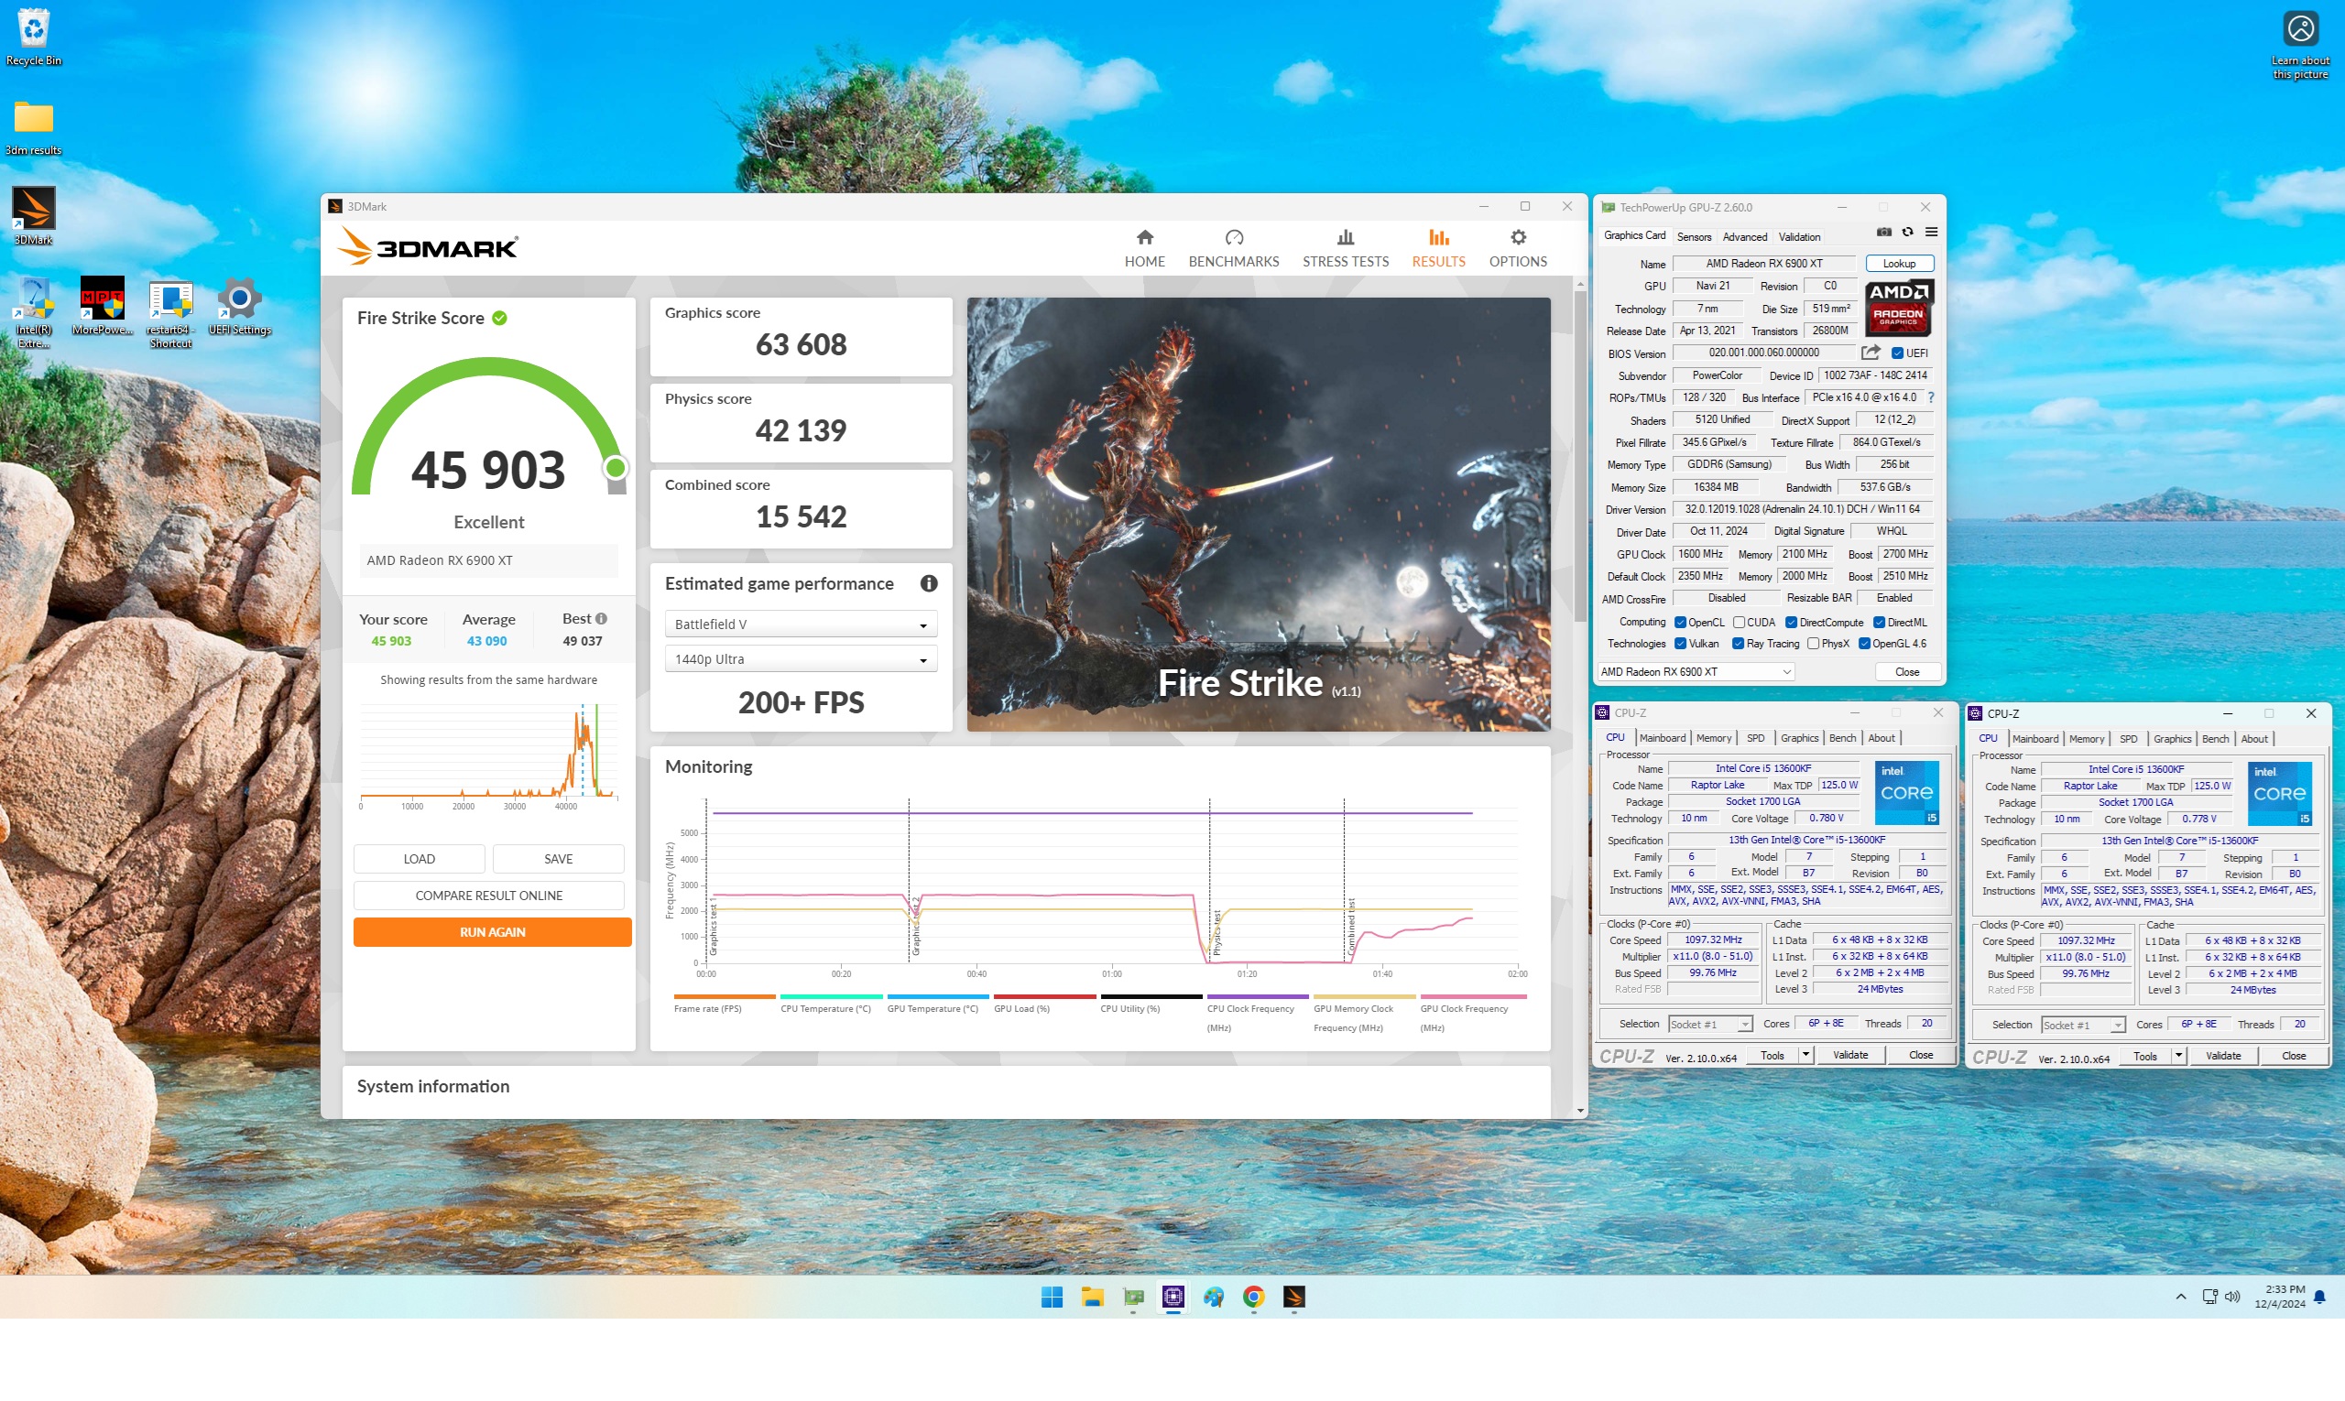
Task: Toggle DirectML checkbox in GPU-Z
Action: pyautogui.click(x=1879, y=622)
